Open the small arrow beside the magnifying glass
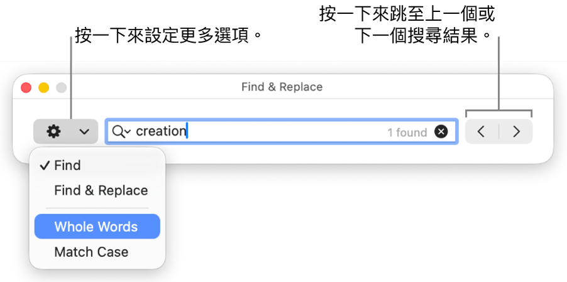 pos(128,132)
